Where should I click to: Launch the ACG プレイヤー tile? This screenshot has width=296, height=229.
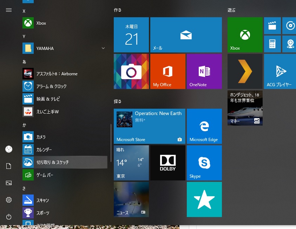[x=280, y=71]
